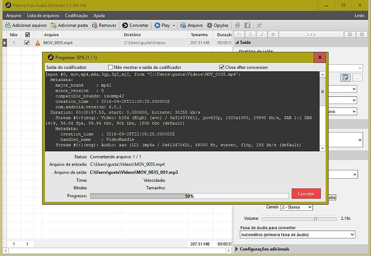371x256 pixels.
Task: Click the Facebook icon in toolbar
Action: coord(248,25)
